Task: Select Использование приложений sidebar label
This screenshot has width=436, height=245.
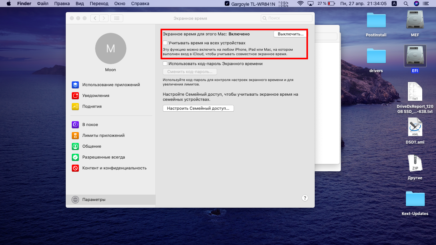Action: point(111,85)
